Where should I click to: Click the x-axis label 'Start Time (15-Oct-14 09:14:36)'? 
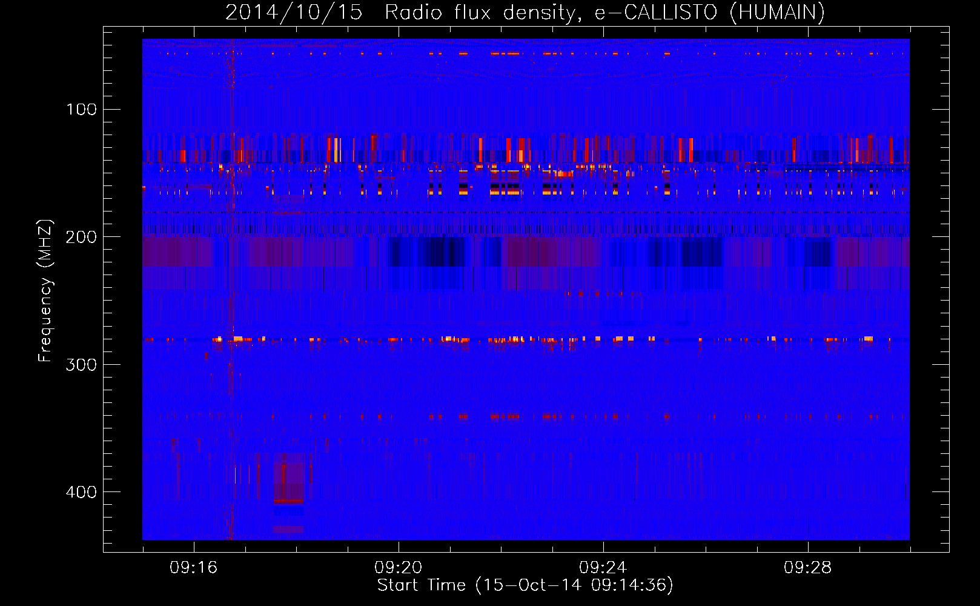(525, 585)
